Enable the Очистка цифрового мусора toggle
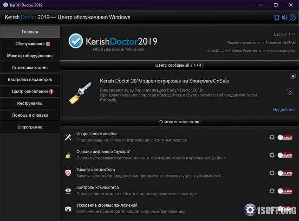The width and height of the screenshot is (299, 221). pos(285,155)
